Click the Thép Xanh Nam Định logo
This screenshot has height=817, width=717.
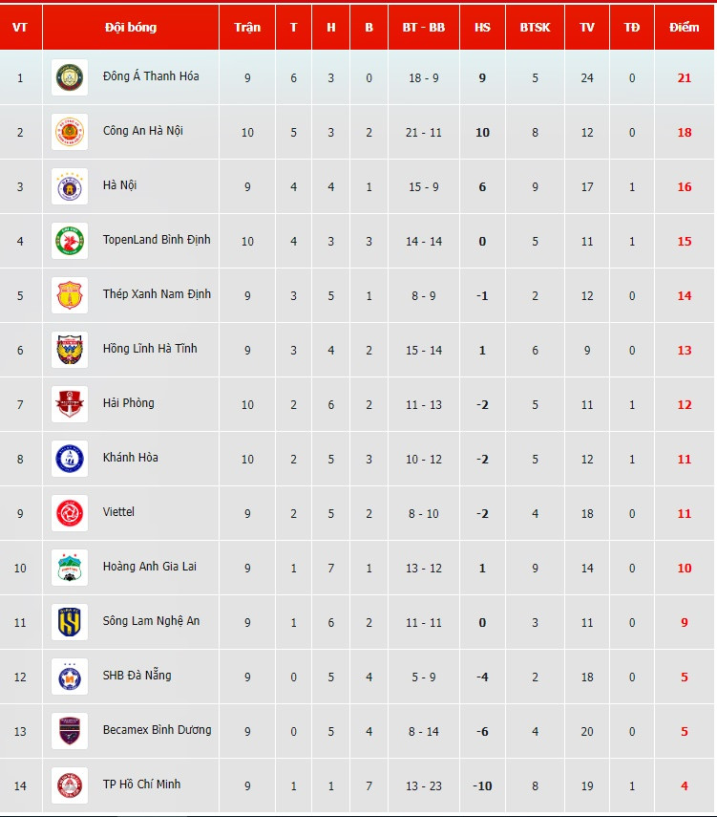pyautogui.click(x=70, y=295)
